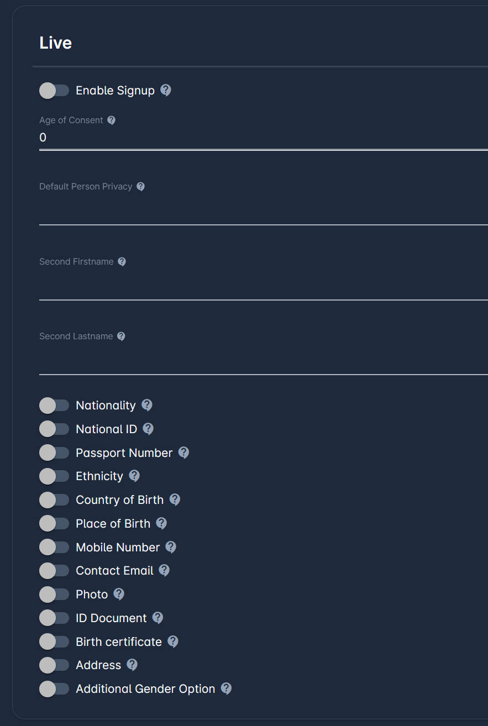488x726 pixels.
Task: Click Additional Gender Option help icon
Action: tap(226, 688)
